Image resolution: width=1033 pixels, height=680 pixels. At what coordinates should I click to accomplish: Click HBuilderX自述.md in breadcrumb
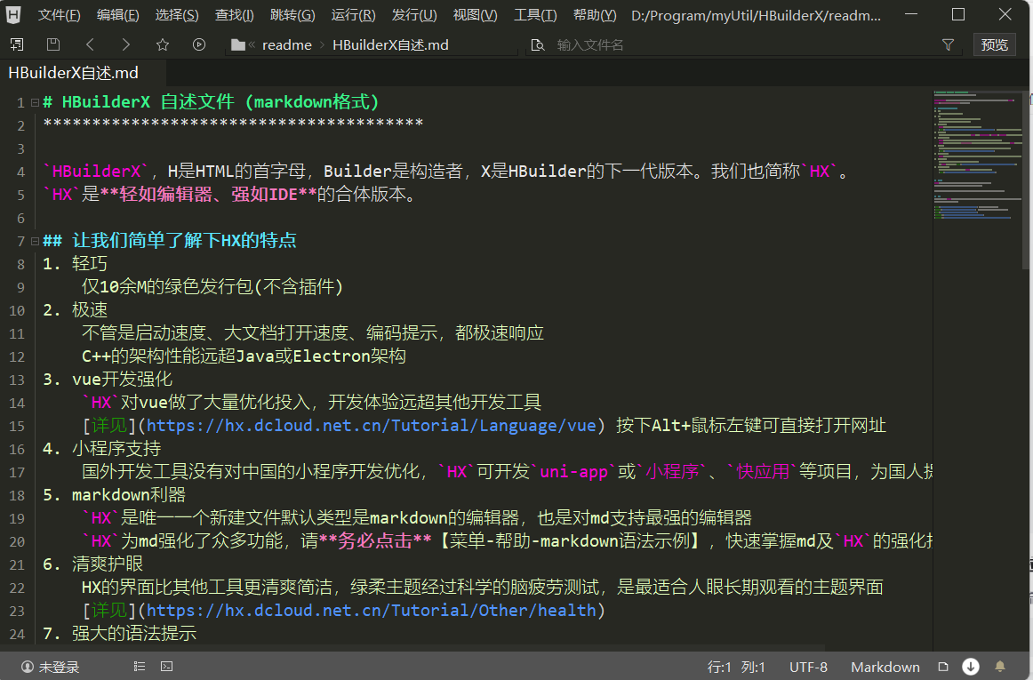click(x=390, y=44)
